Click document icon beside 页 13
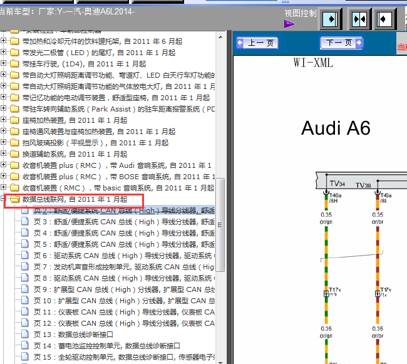 [x=25, y=334]
